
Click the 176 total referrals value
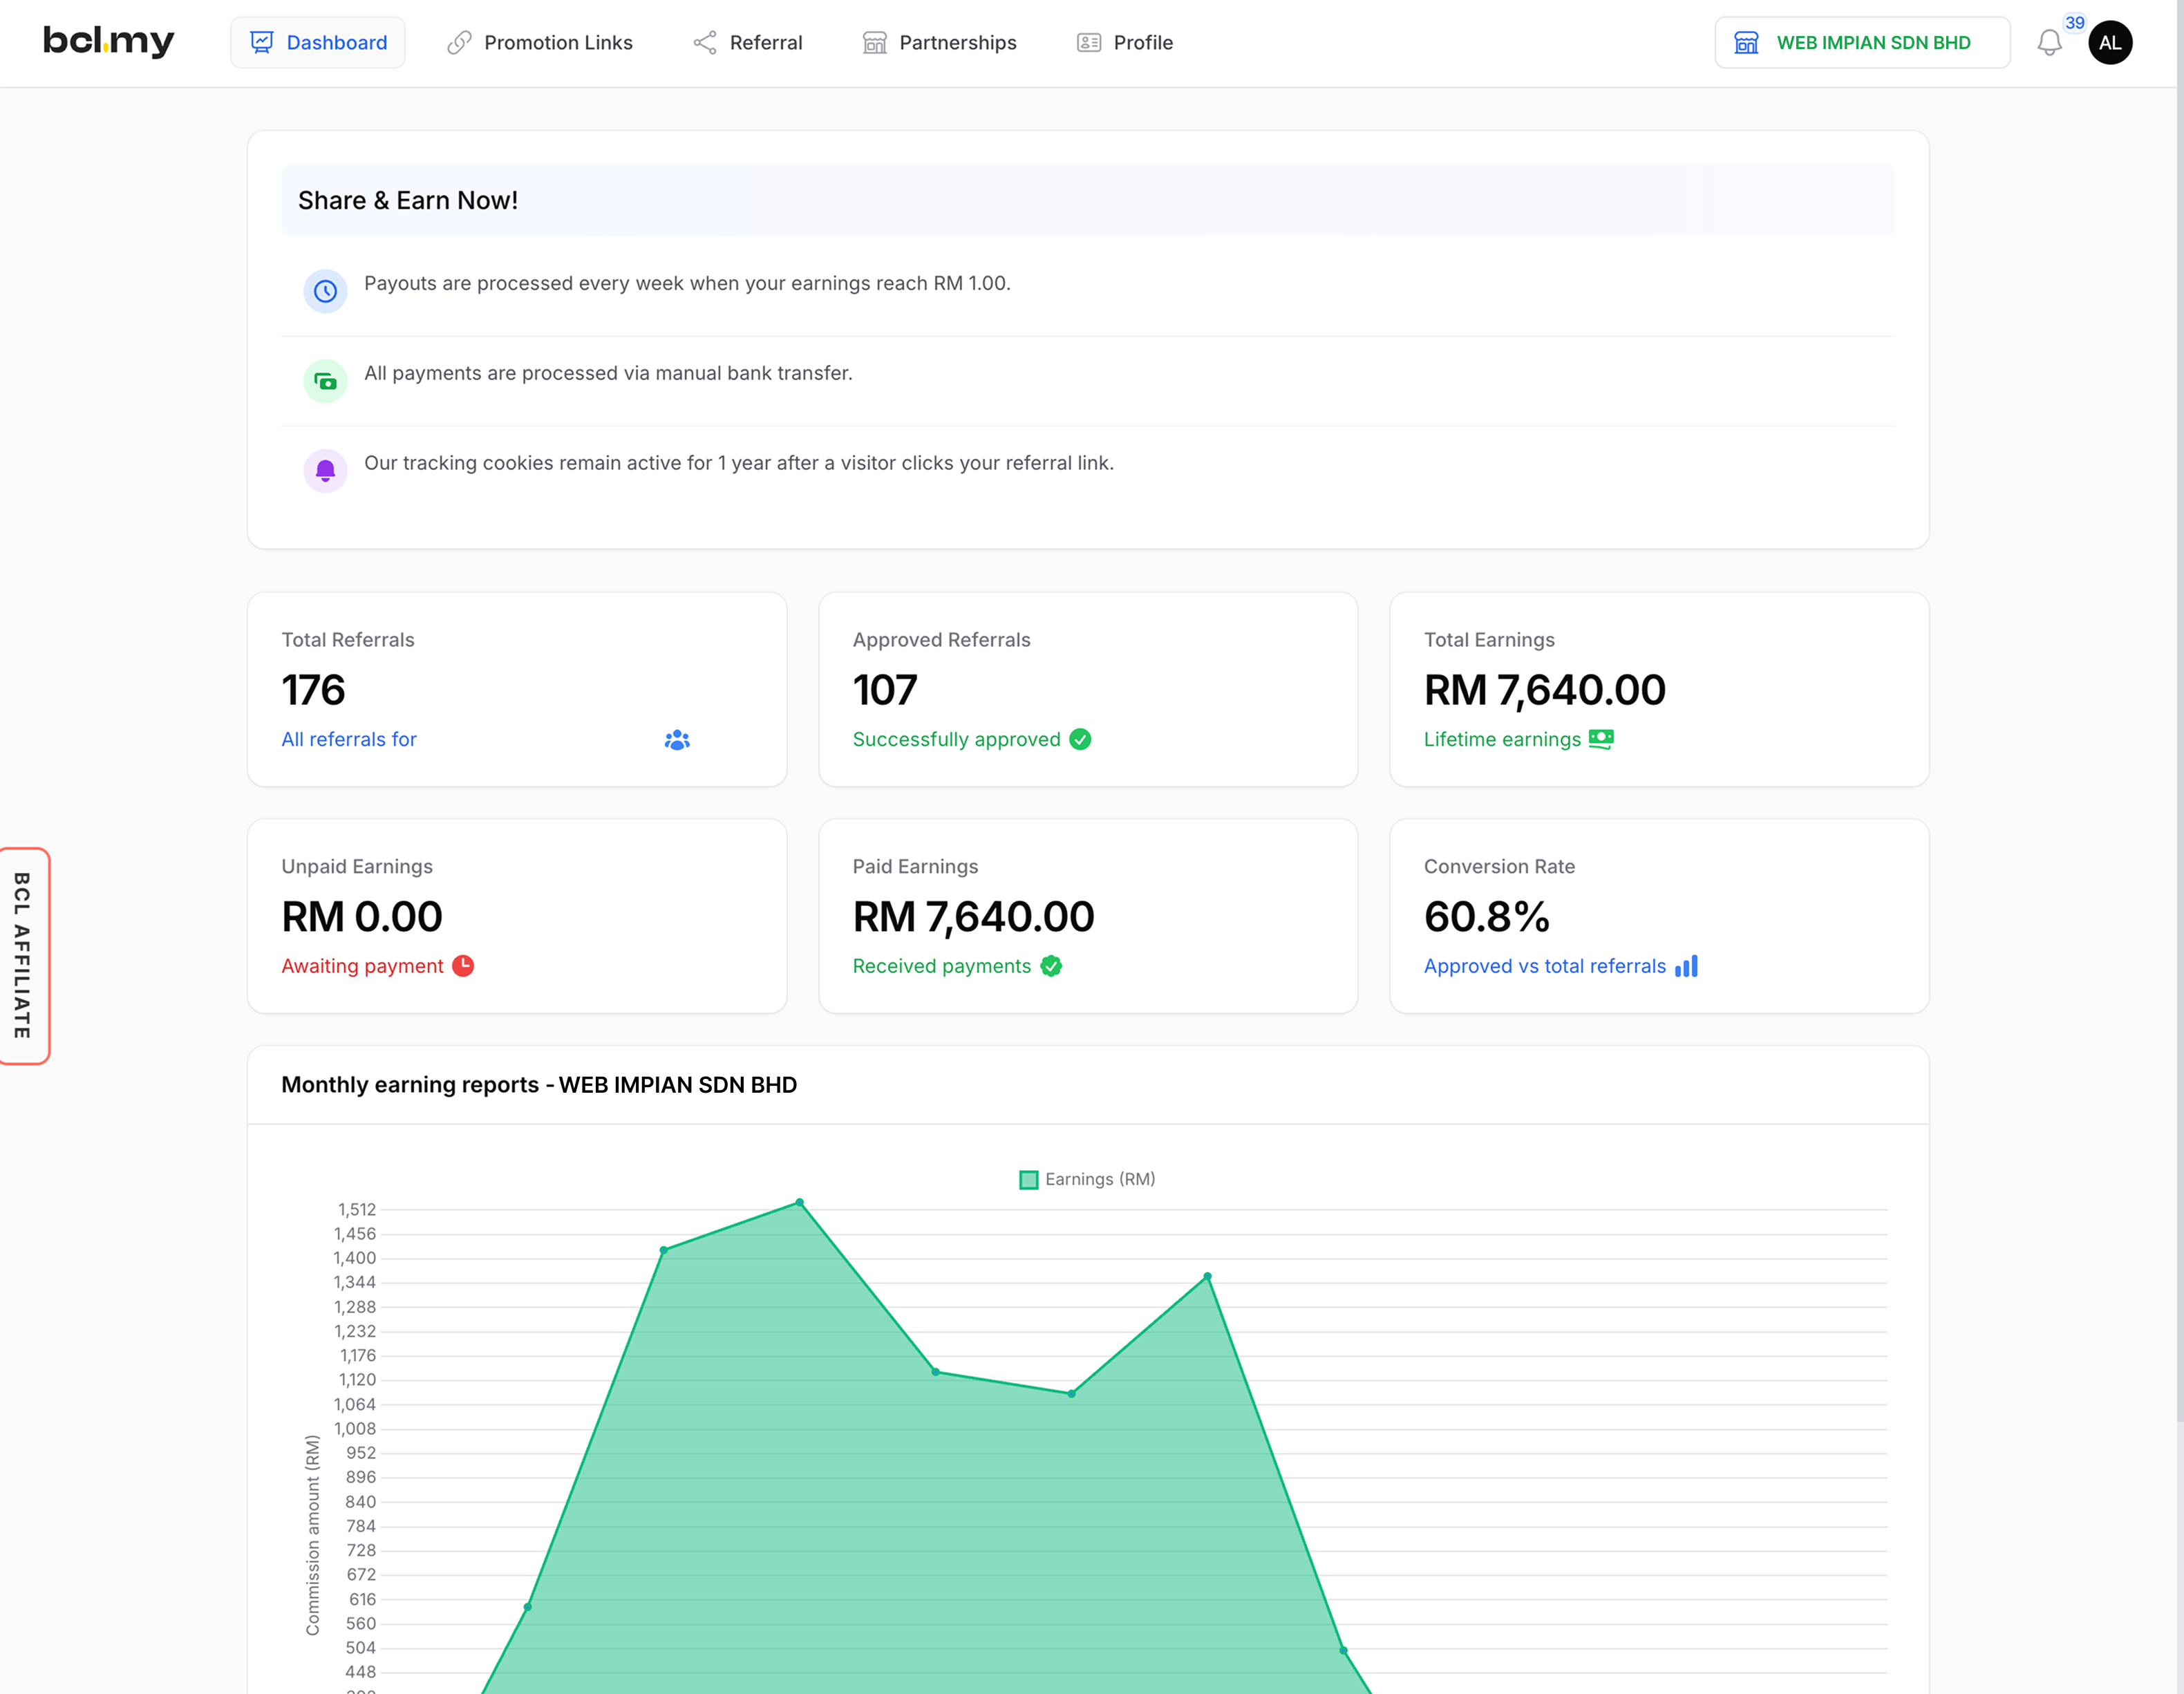(313, 690)
